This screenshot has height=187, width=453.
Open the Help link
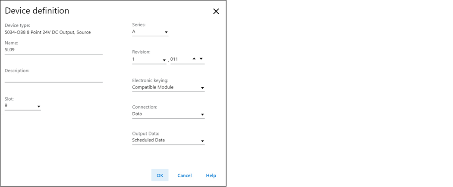tap(211, 175)
